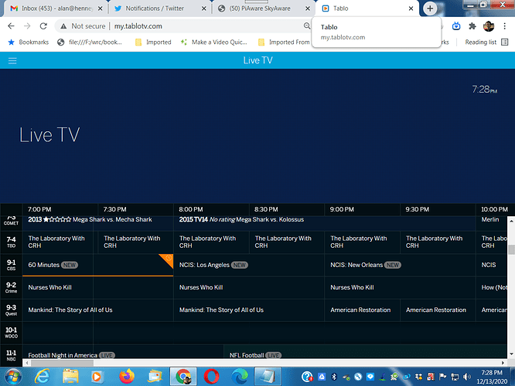The image size is (515, 386).
Task: Click the volume speaker tray icon
Action: (467, 378)
